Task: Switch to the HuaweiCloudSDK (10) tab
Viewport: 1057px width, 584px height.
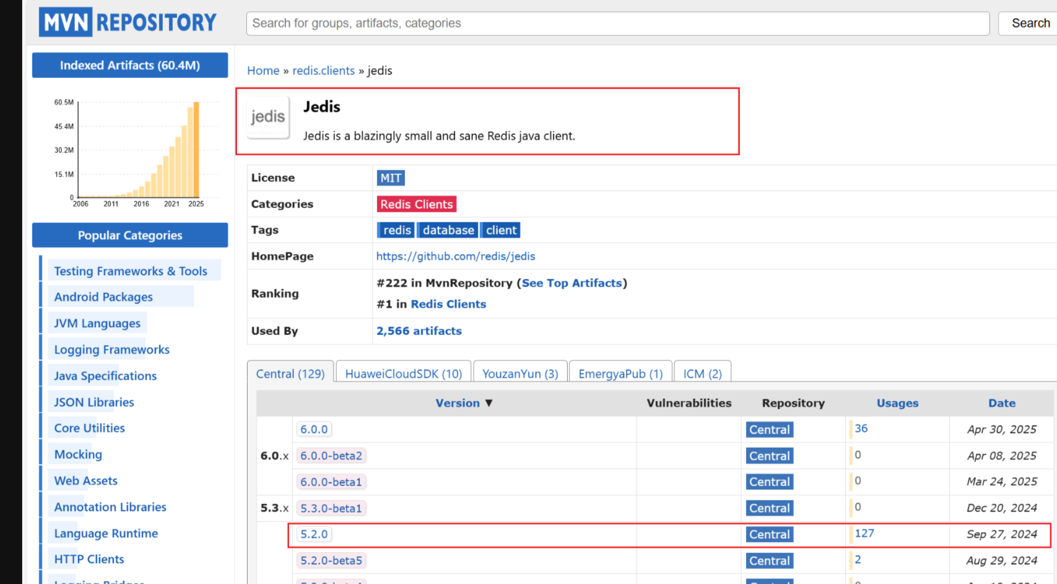Action: coord(404,373)
